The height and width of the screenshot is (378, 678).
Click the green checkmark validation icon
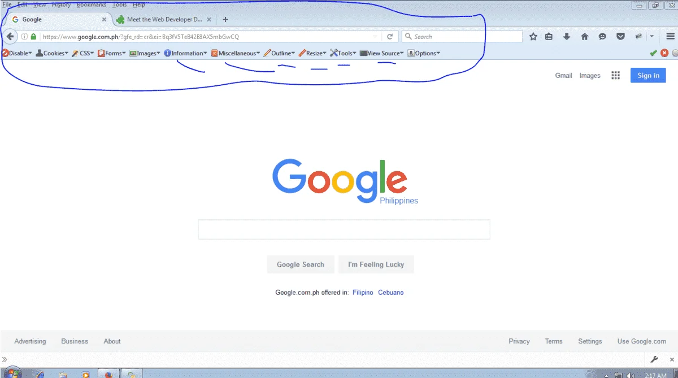653,53
